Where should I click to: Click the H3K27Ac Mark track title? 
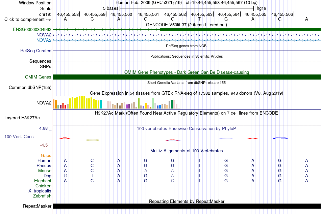187,113
